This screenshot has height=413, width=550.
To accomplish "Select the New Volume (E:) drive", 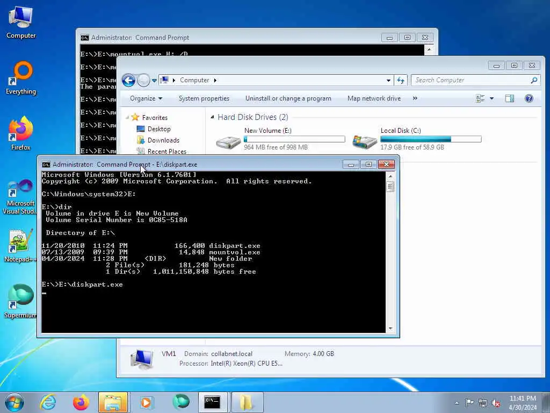I will 280,139.
